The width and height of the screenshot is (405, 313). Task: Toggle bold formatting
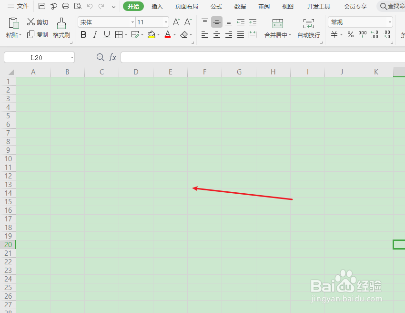(x=83, y=34)
